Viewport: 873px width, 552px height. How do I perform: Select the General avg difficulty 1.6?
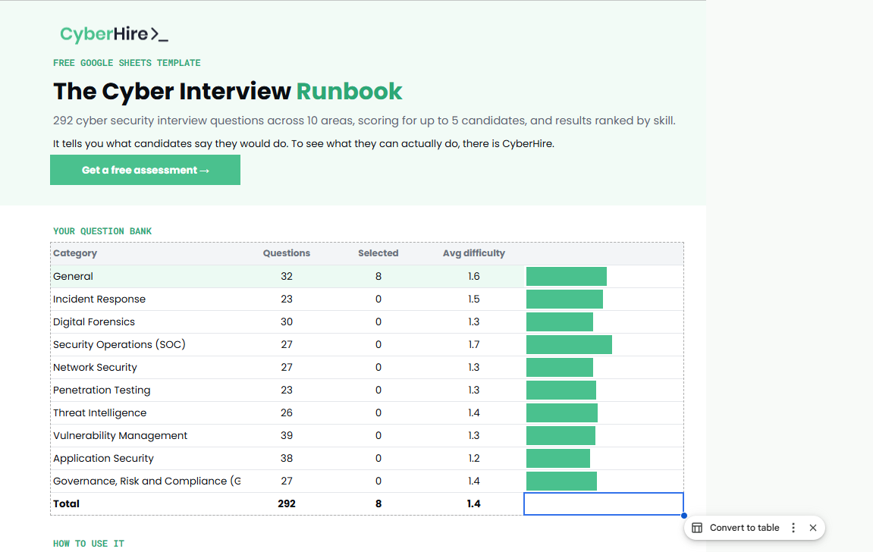point(474,276)
